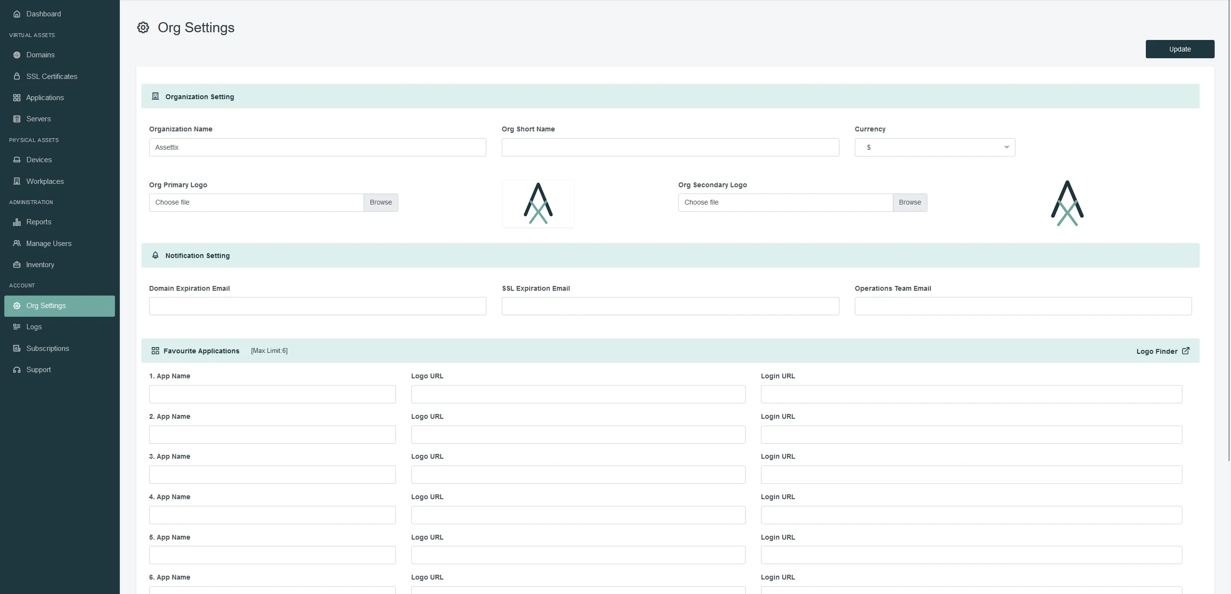Click the "6. App Name" label
The width and height of the screenshot is (1231, 594).
169,577
